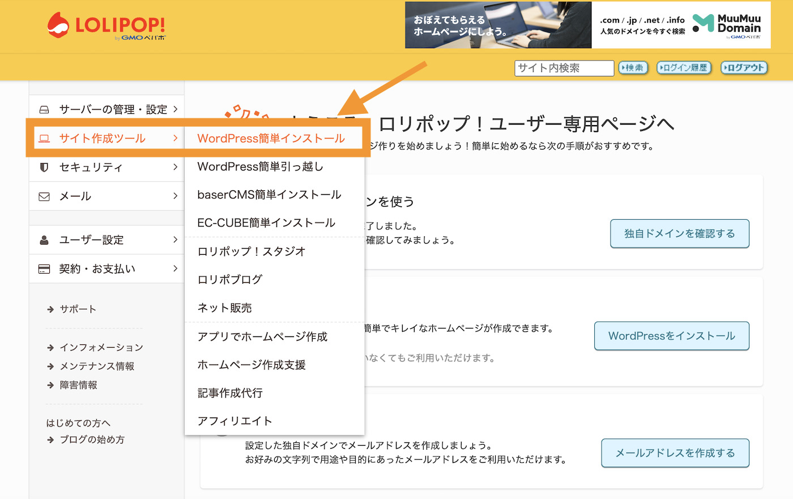Image resolution: width=793 pixels, height=499 pixels.
Task: Click the ログアウト button
Action: coord(744,68)
